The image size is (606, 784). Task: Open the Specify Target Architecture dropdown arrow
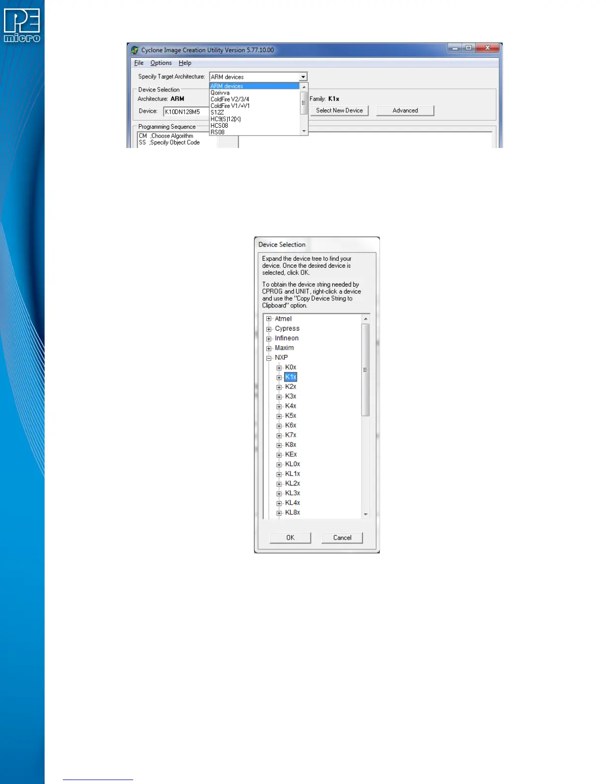click(x=303, y=77)
